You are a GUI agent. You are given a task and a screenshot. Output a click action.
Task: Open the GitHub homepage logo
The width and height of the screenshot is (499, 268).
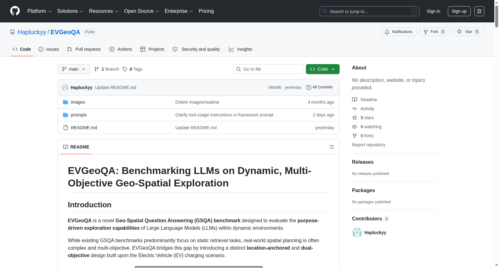[15, 11]
